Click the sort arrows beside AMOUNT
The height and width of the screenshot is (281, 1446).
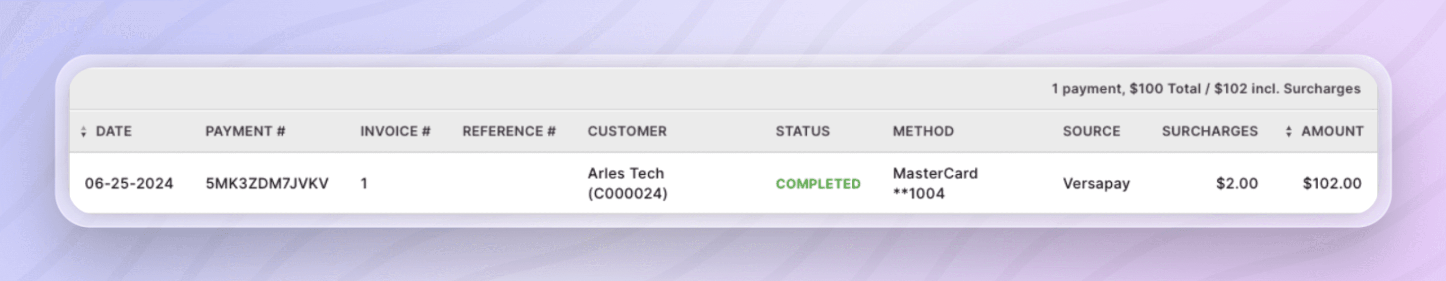[1288, 131]
